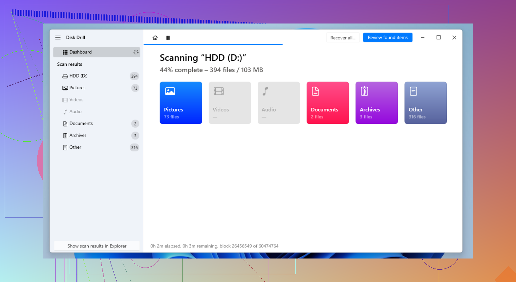
Task: Click the 73 count badge for Pictures
Action: (135, 88)
